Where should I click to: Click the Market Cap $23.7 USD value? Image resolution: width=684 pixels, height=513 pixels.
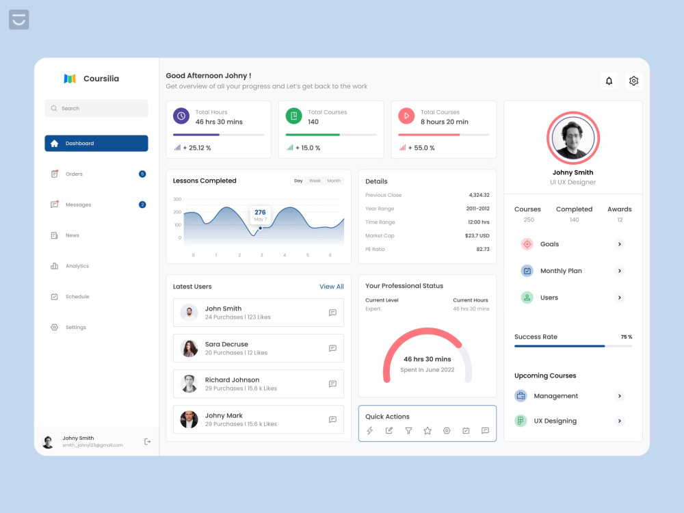click(x=477, y=235)
